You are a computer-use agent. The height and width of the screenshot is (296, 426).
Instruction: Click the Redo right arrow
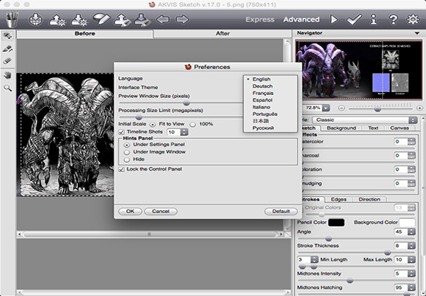pos(182,19)
